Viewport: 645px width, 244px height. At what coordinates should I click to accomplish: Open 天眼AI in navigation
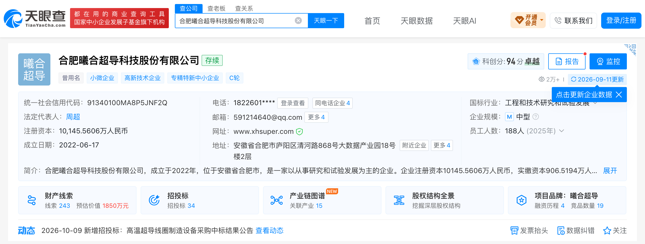pyautogui.click(x=465, y=21)
